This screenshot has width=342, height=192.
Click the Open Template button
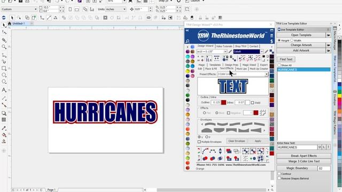[301, 35]
